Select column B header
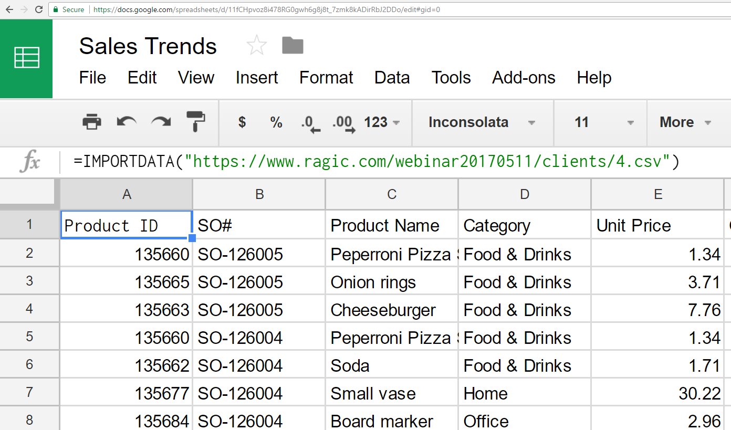Image resolution: width=731 pixels, height=430 pixels. [x=259, y=195]
